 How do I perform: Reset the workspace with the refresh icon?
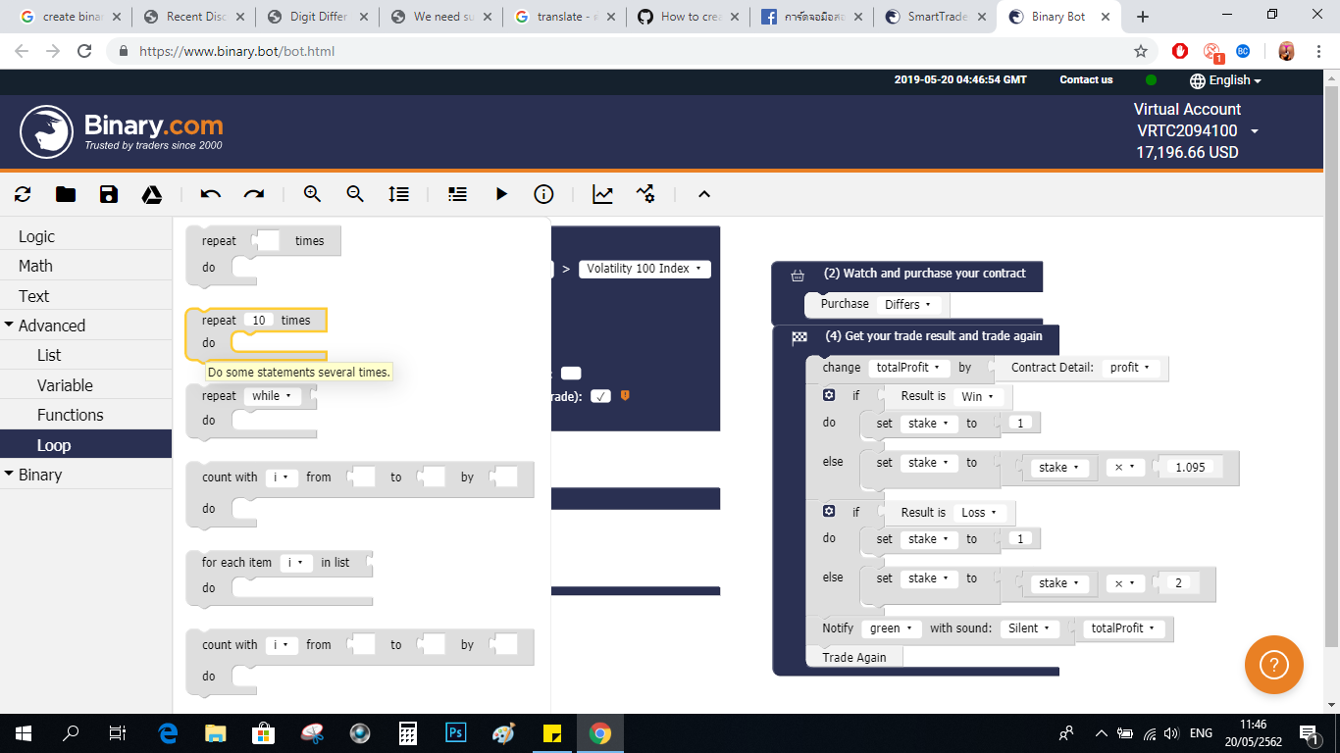tap(22, 193)
